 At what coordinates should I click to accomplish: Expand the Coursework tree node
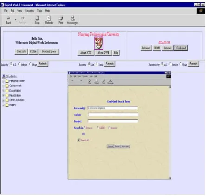coord(3,86)
